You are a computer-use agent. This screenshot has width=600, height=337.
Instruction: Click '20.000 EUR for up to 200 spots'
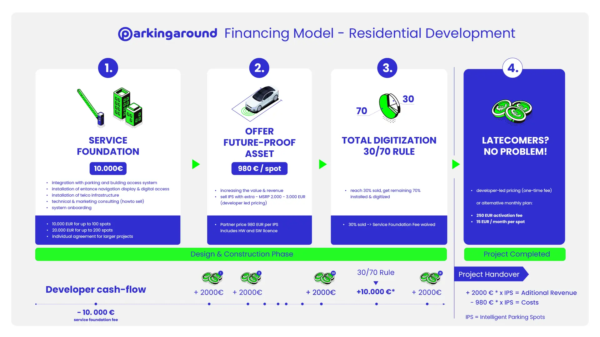[x=82, y=230]
